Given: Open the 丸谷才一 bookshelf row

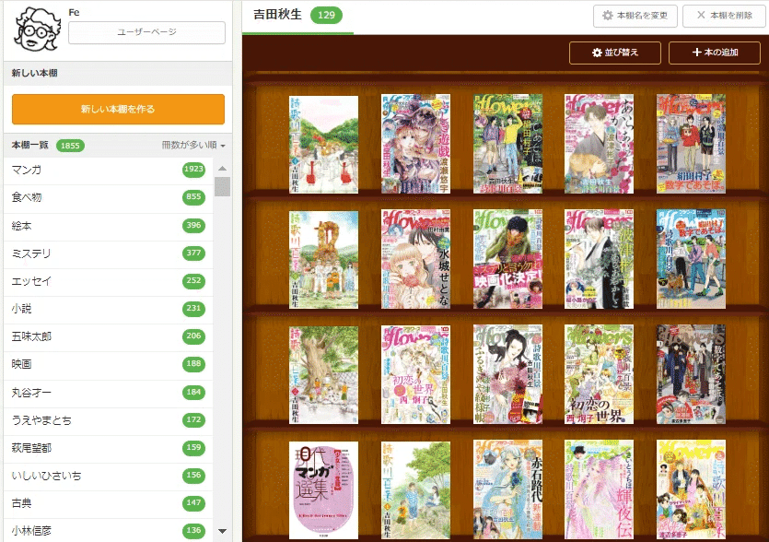Looking at the screenshot, I should click(x=109, y=393).
